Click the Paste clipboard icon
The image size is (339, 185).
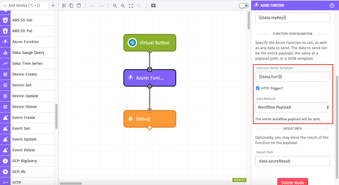(79, 6)
